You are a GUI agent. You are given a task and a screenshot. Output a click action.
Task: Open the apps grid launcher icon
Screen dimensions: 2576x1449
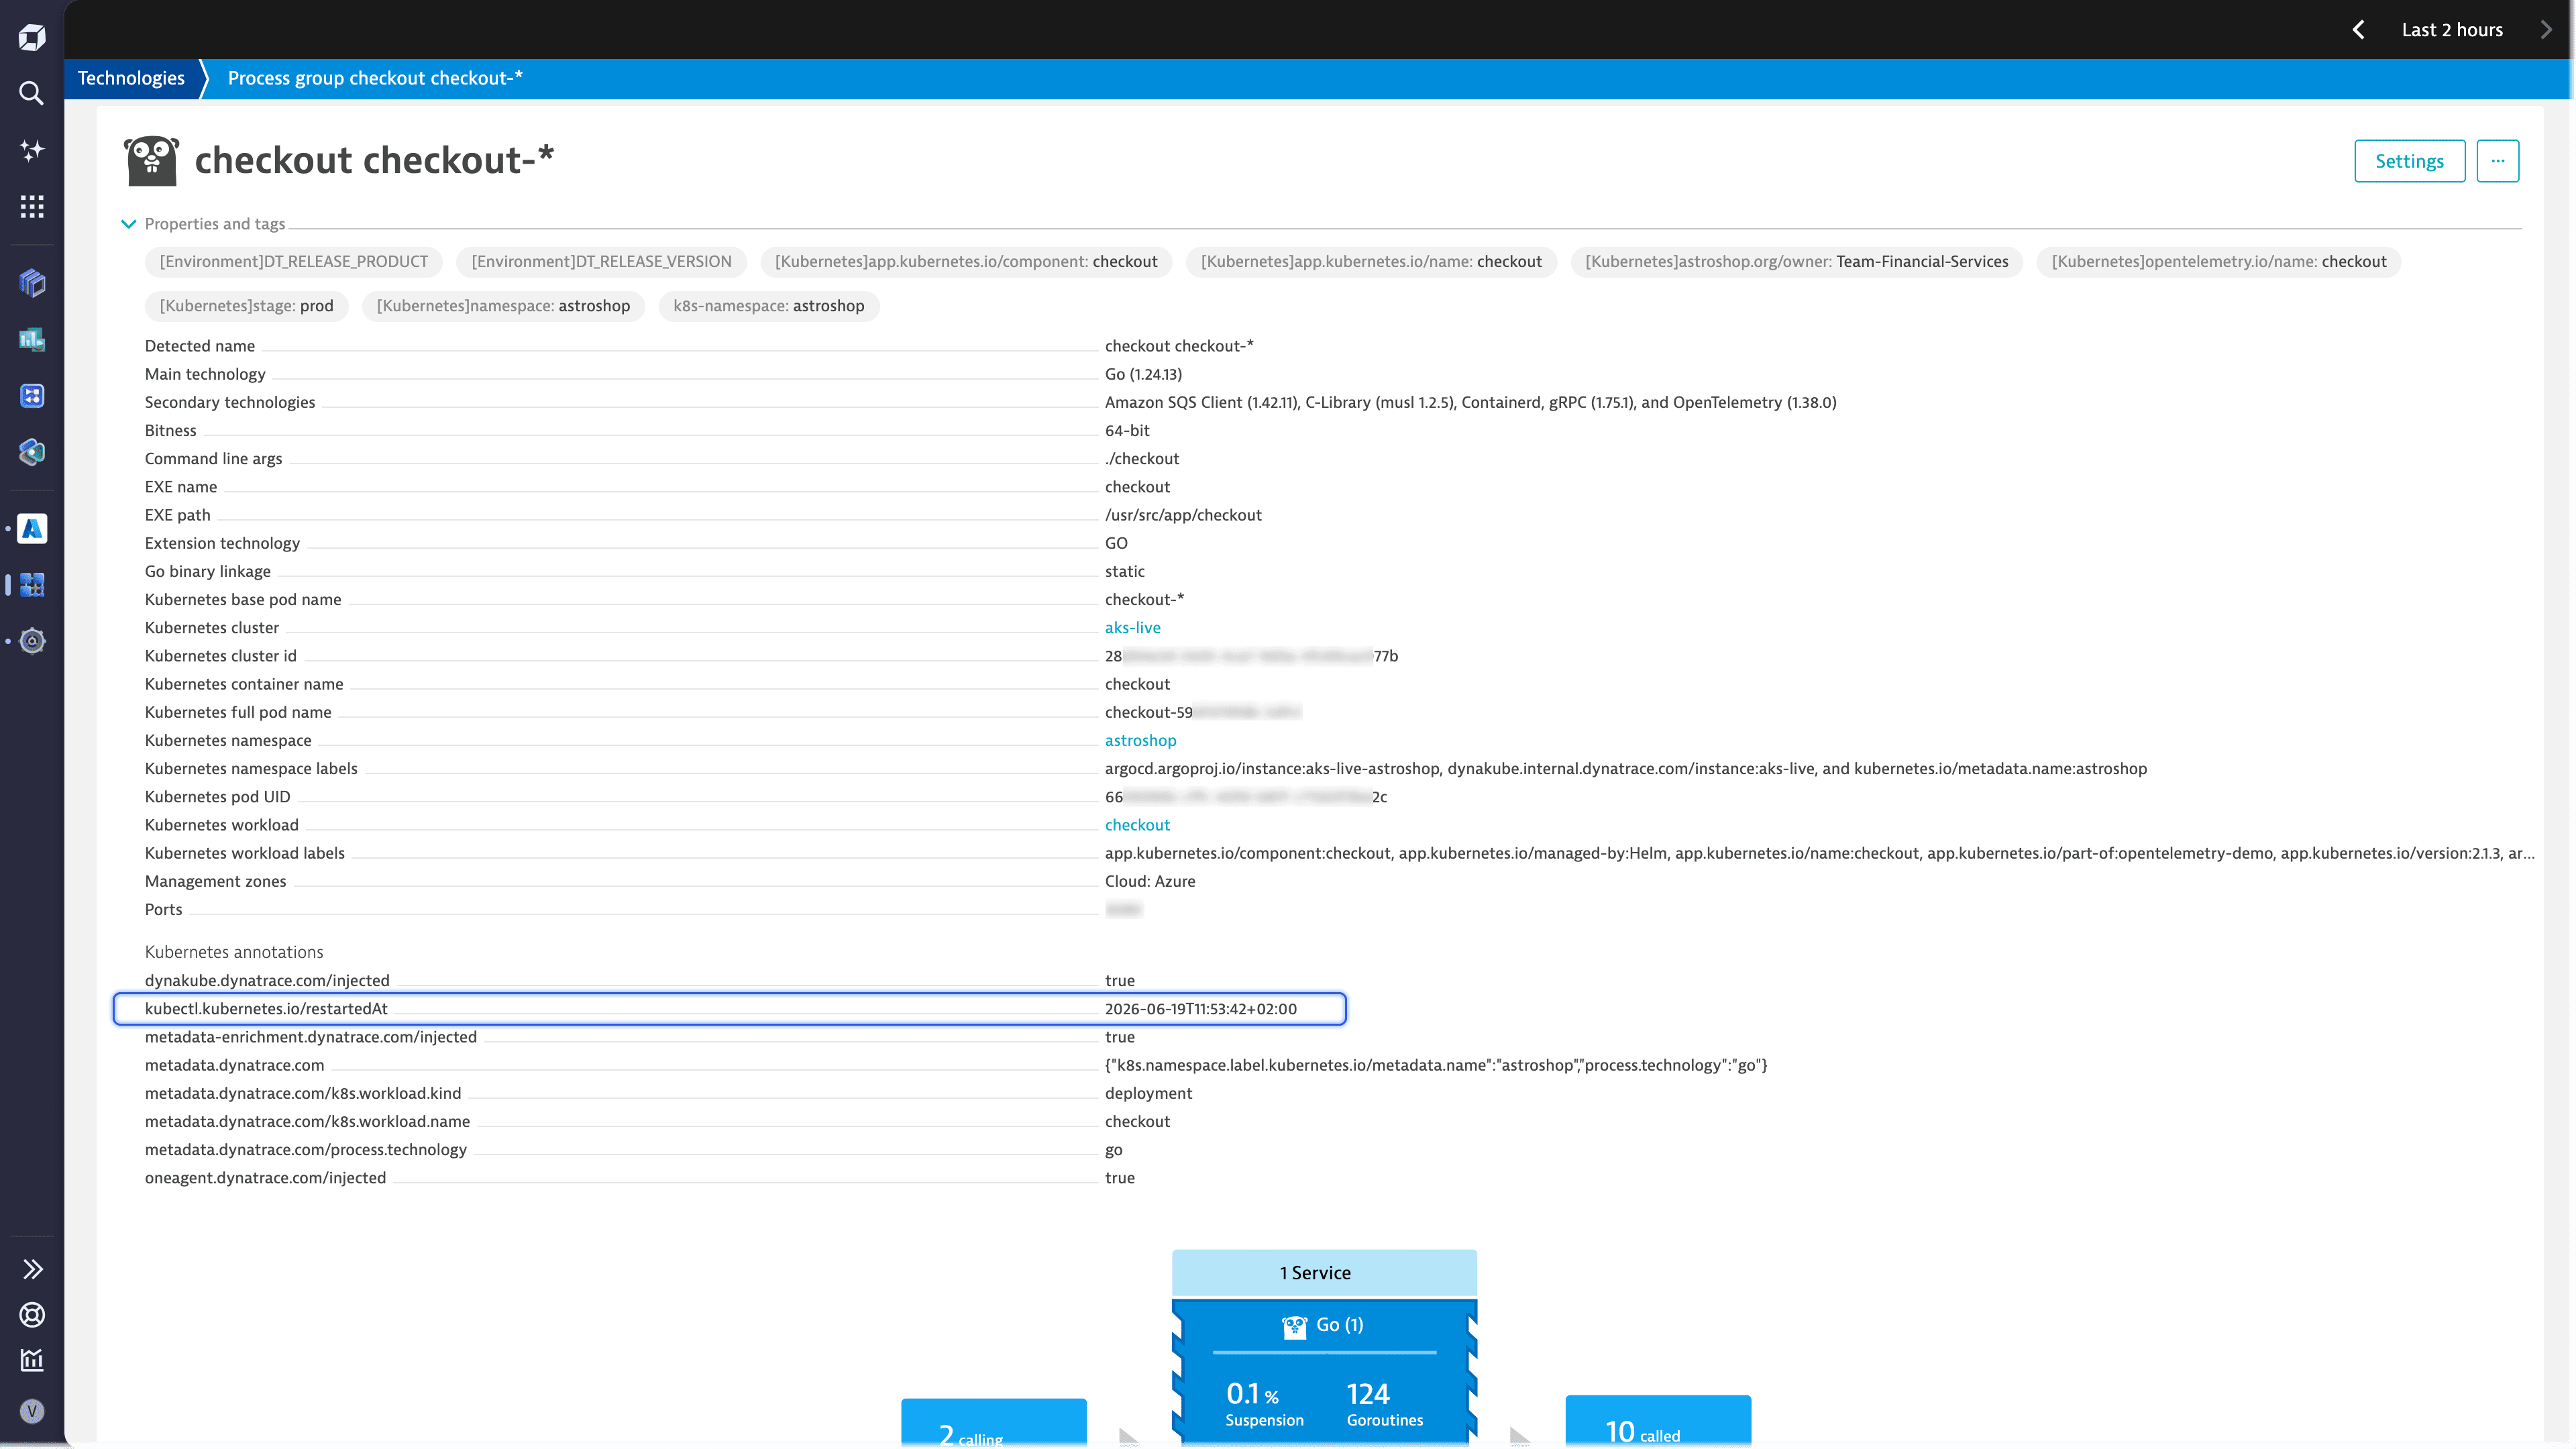click(32, 206)
